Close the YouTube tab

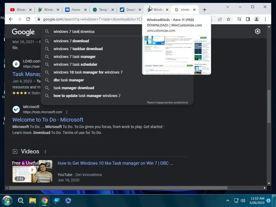(x=30, y=10)
